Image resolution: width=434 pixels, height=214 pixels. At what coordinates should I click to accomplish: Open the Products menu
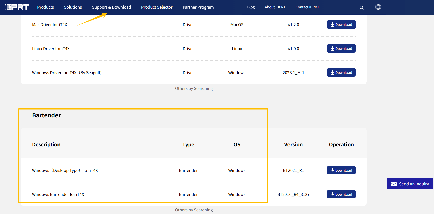[x=45, y=7]
